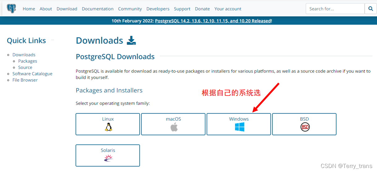Click the '10th February 2022:' banner text
The width and height of the screenshot is (377, 172).
pos(133,21)
